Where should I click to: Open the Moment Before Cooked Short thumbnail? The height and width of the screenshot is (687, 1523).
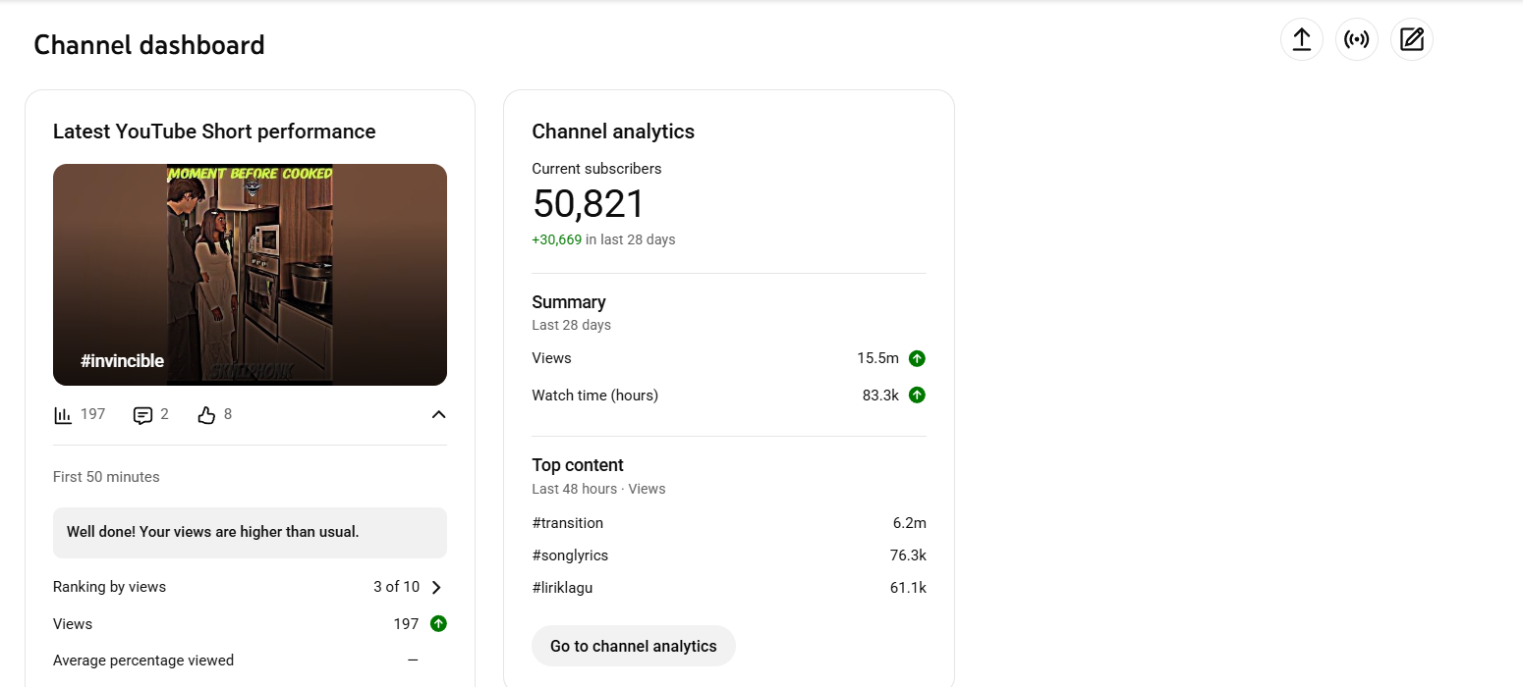(250, 274)
